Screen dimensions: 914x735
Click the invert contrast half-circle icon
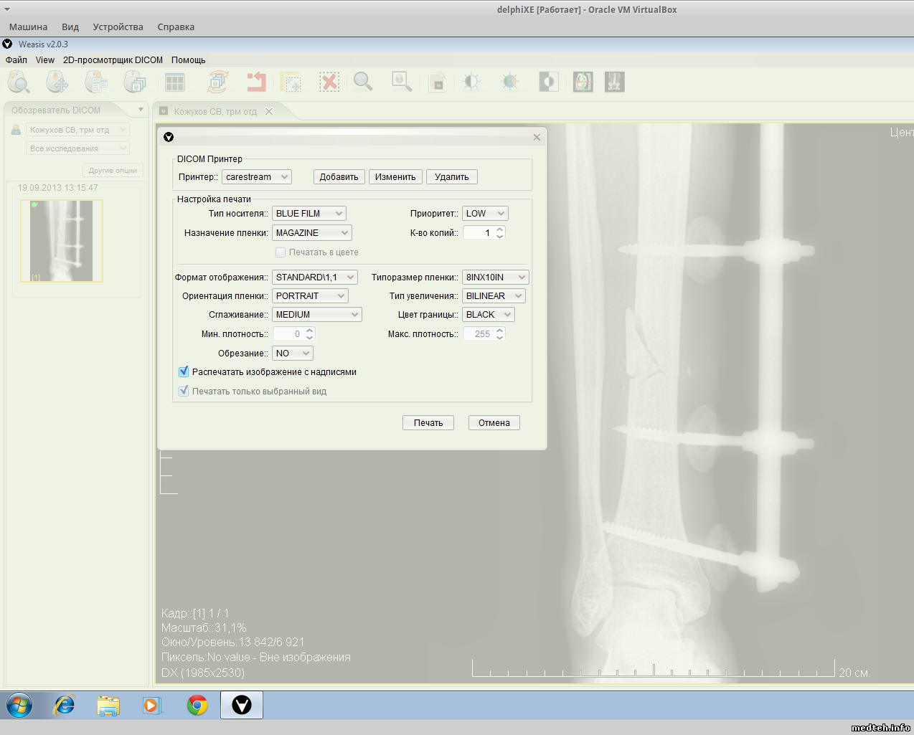(x=548, y=82)
